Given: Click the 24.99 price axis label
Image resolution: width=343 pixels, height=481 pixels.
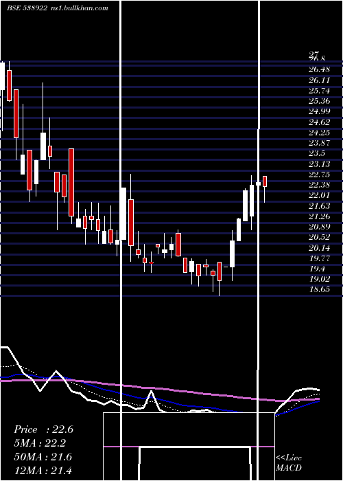Looking at the screenshot, I should pyautogui.click(x=319, y=111).
